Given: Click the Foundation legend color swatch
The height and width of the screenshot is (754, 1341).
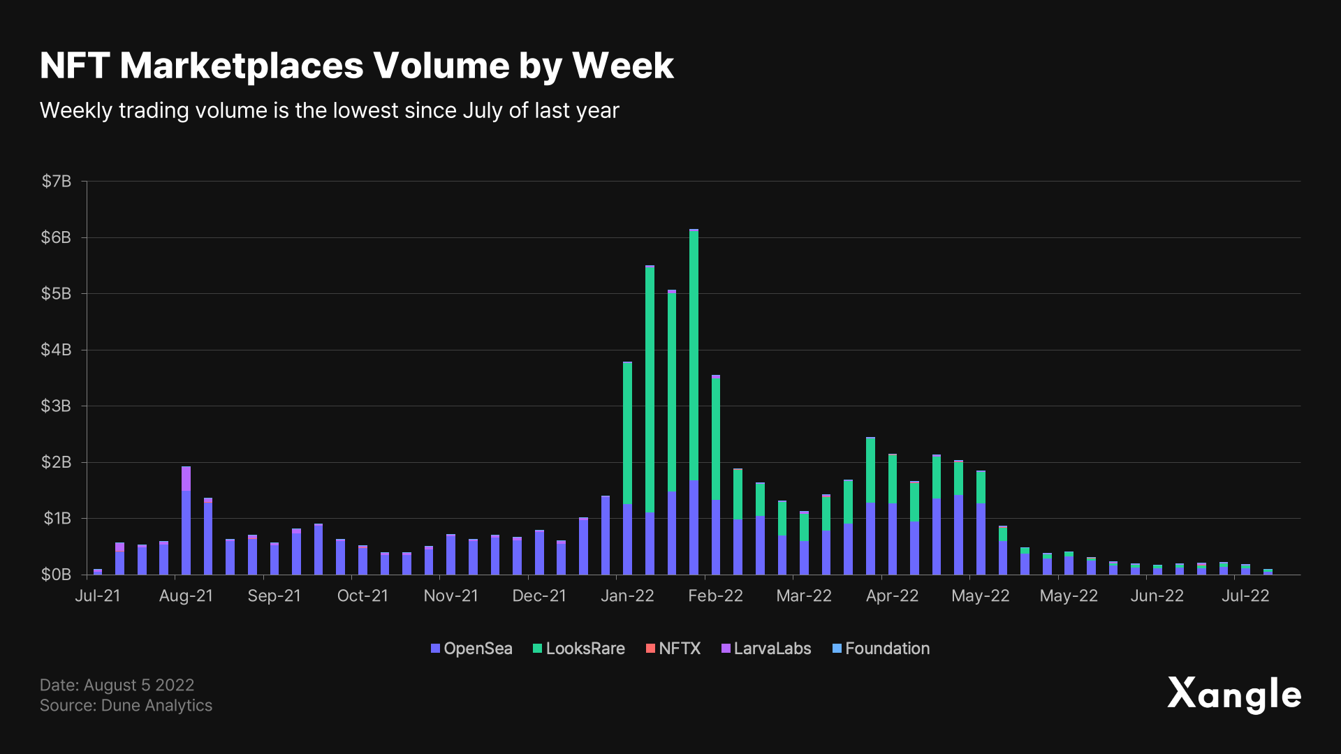Looking at the screenshot, I should pyautogui.click(x=836, y=649).
